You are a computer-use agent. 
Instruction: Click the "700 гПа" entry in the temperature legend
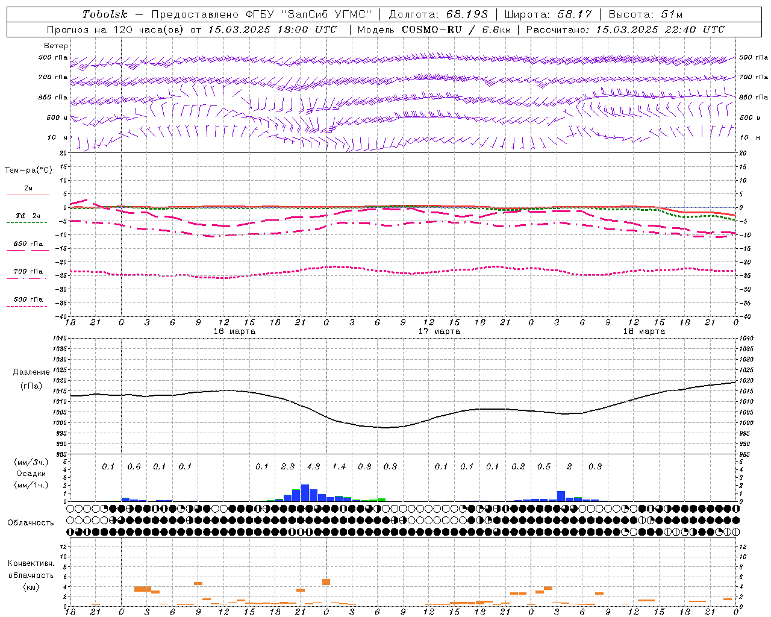(x=28, y=272)
